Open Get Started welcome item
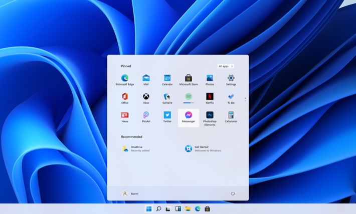This screenshot has height=214, width=356. click(203, 149)
